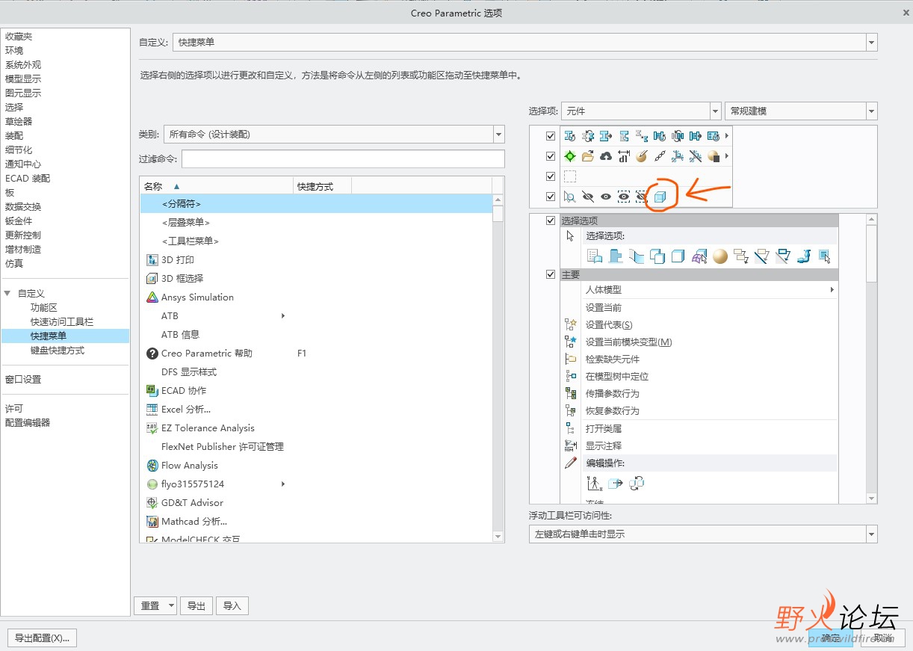This screenshot has width=913, height=651.
Task: Click the overlapping squares icon in selection options
Action: click(x=657, y=256)
